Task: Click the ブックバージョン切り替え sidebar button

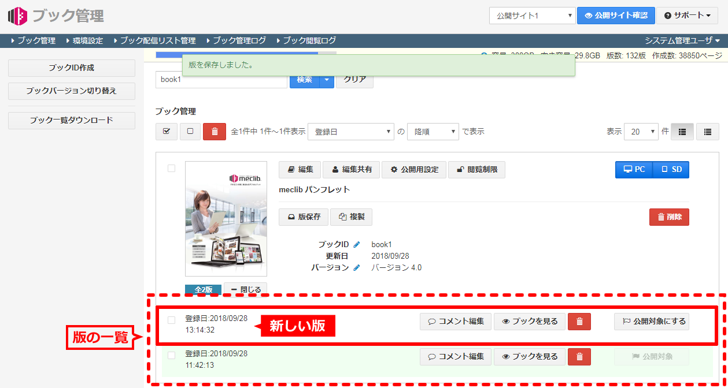Action: (x=72, y=91)
